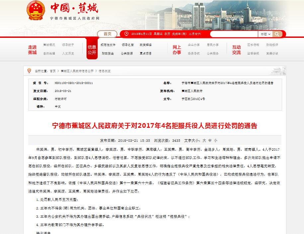This screenshot has height=234, width=304.
Task: Click the clock icon in the date bar
Action: [126, 34]
